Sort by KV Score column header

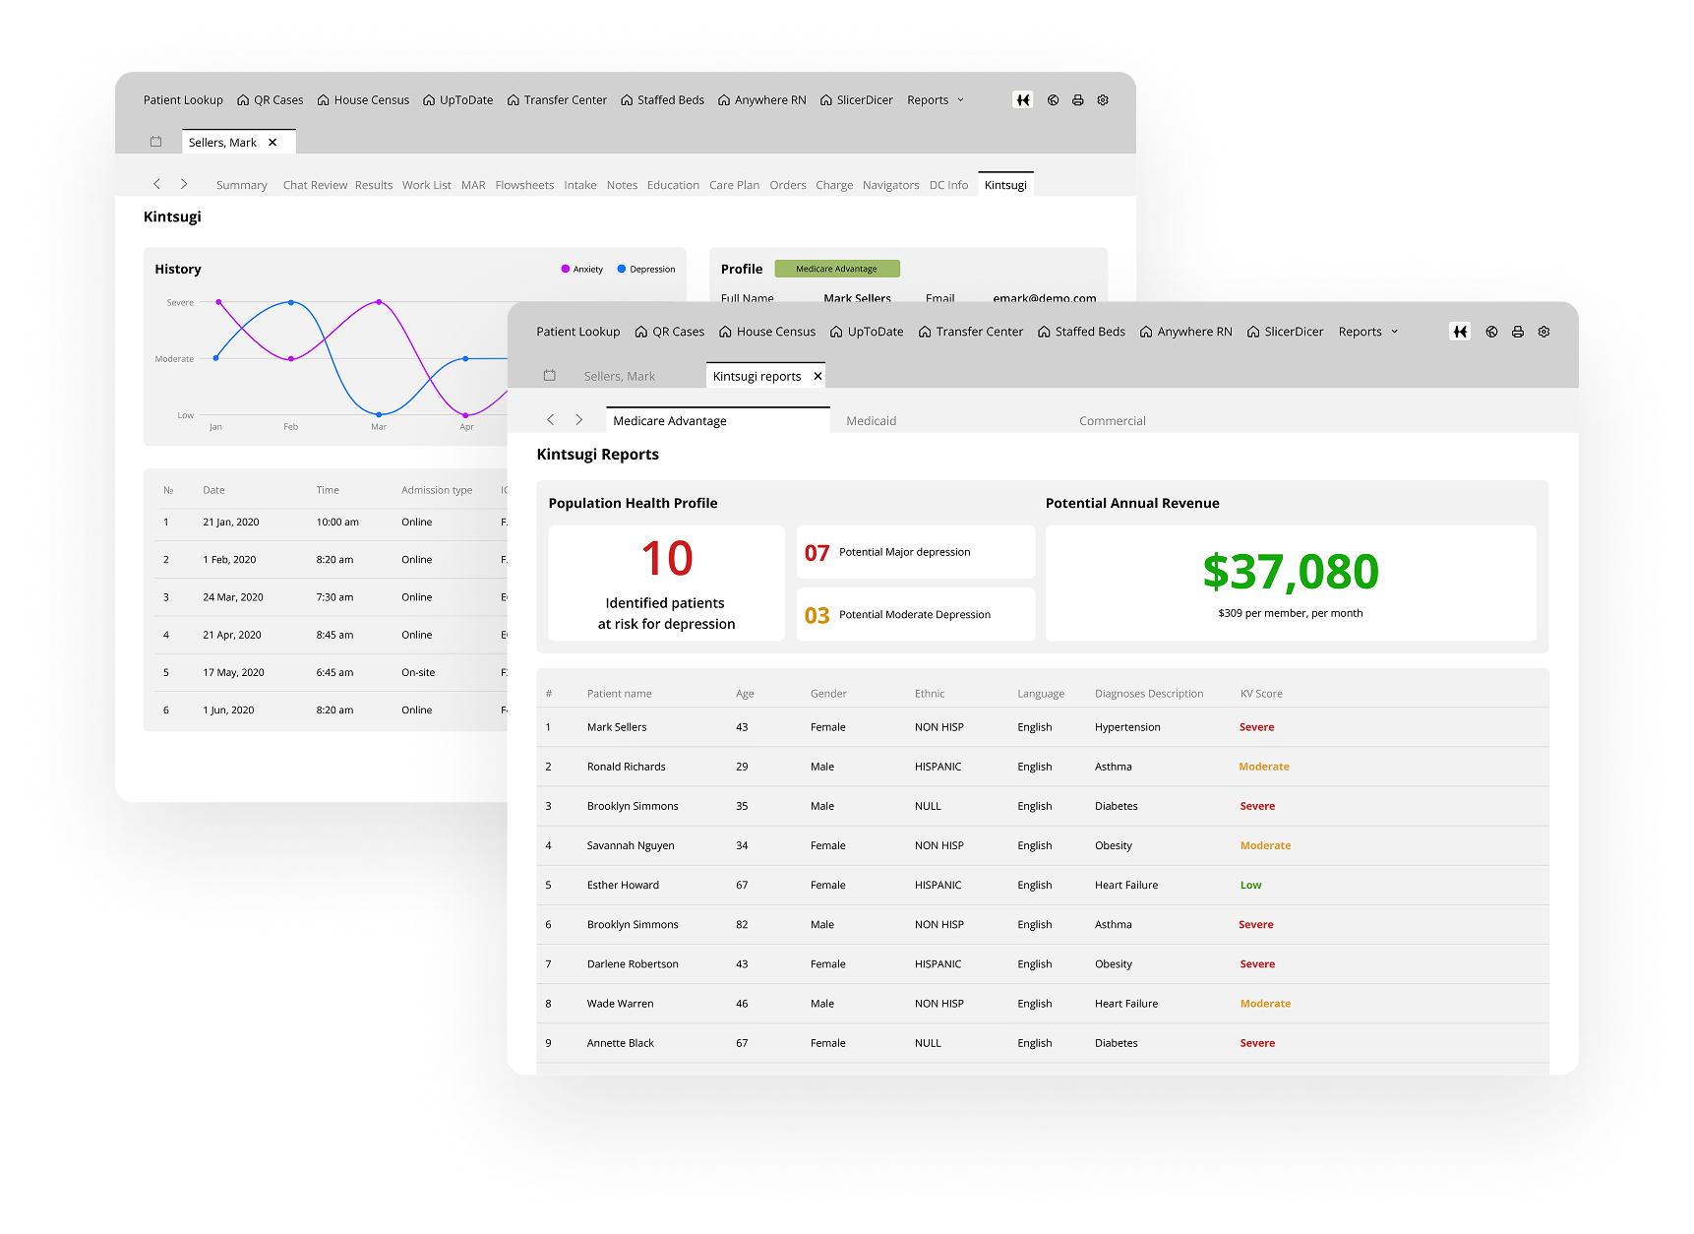(1261, 694)
